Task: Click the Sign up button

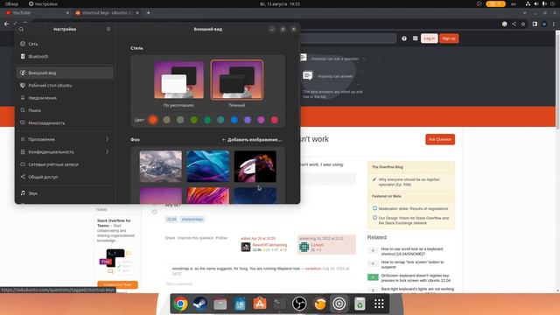Action: coord(449,38)
